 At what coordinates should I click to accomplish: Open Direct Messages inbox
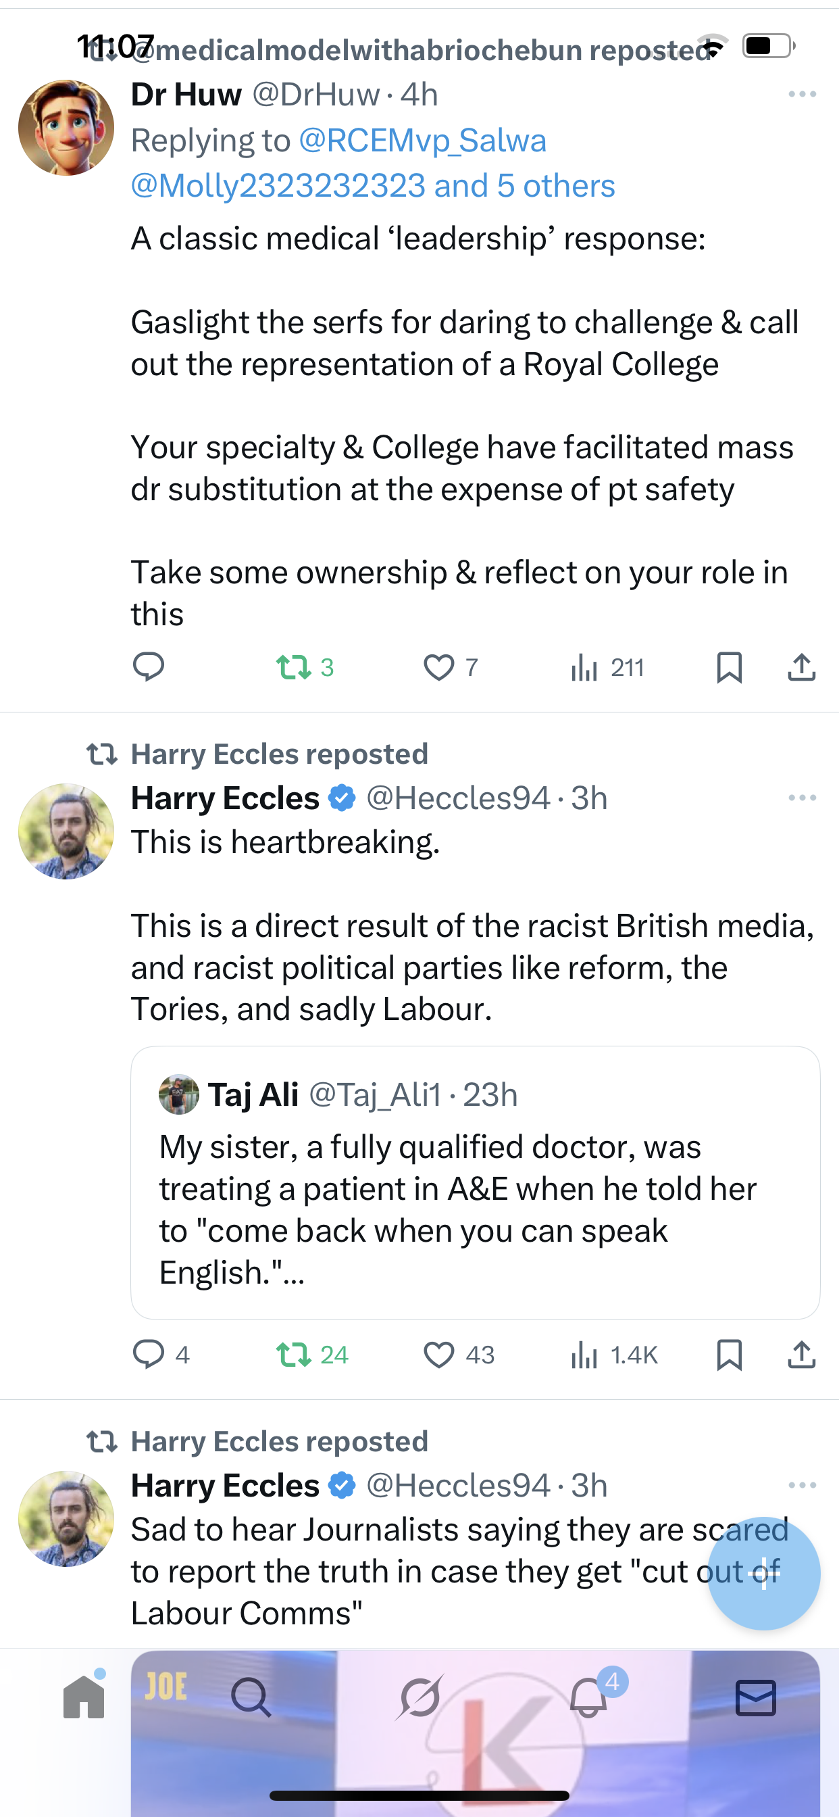pyautogui.click(x=756, y=1697)
